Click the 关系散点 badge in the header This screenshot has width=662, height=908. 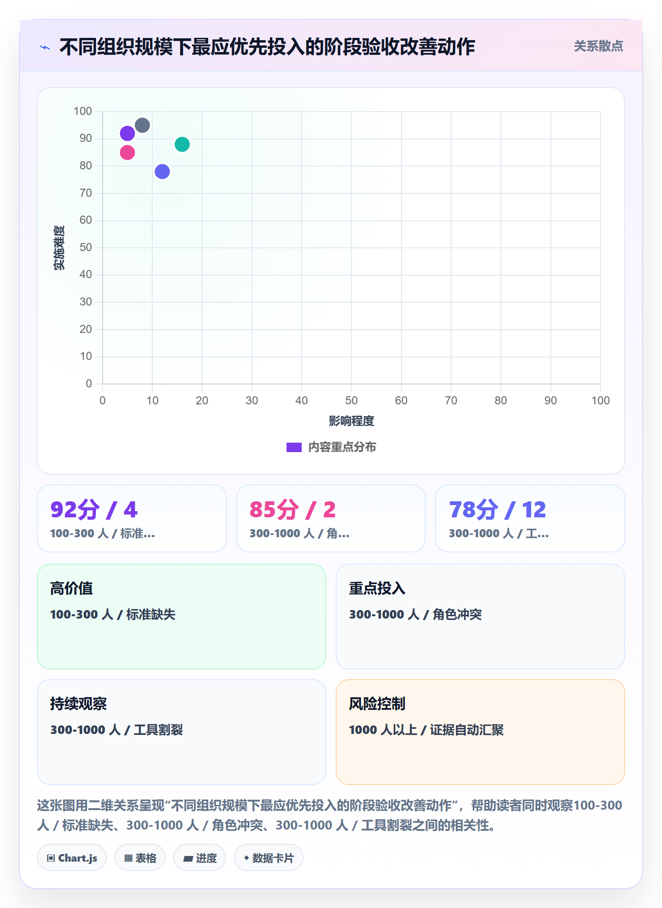[x=598, y=46]
